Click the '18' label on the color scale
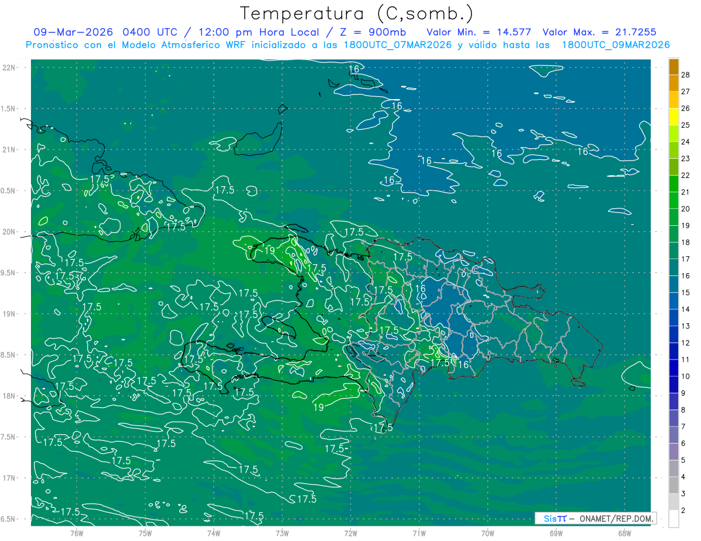This screenshot has height=541, width=701. [686, 242]
